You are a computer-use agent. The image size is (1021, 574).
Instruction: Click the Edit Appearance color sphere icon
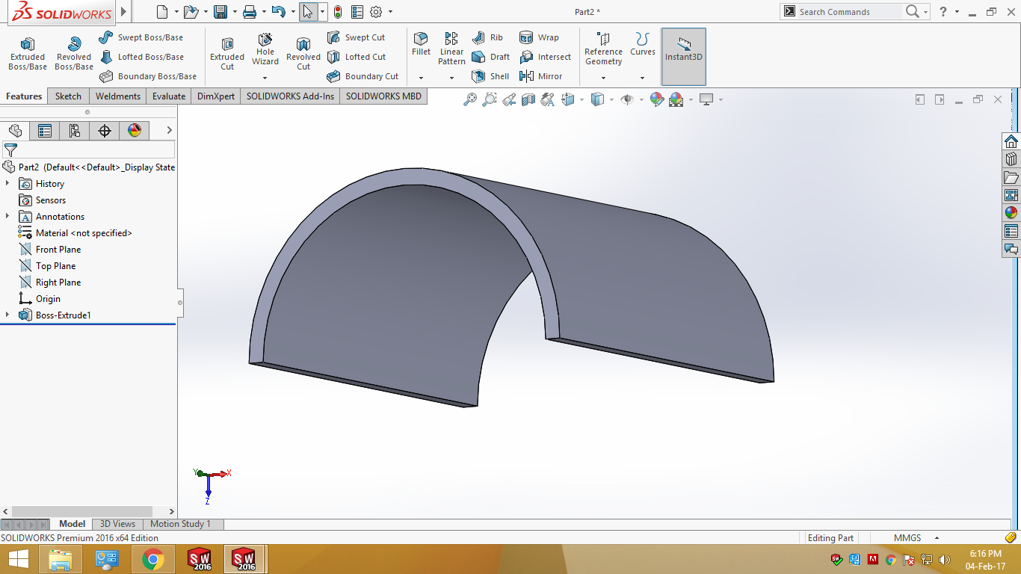tap(657, 99)
